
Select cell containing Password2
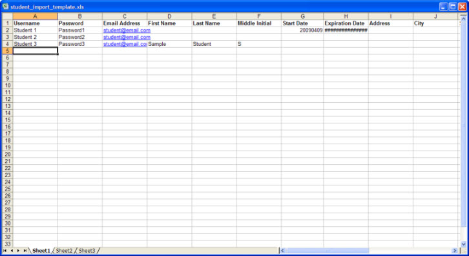pos(80,37)
